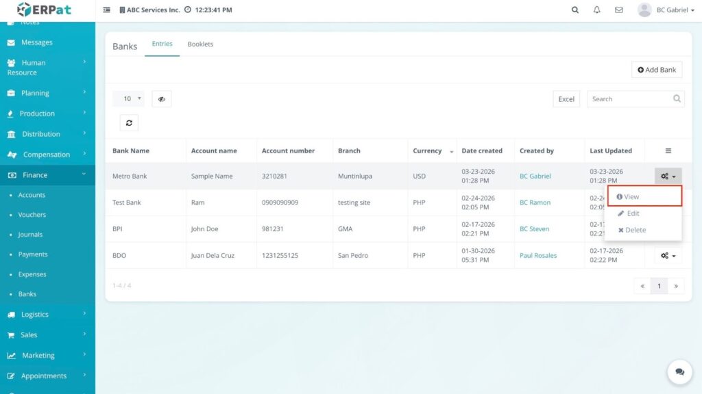Choose Delete in the row actions menu
This screenshot has height=394, width=702.
point(631,230)
